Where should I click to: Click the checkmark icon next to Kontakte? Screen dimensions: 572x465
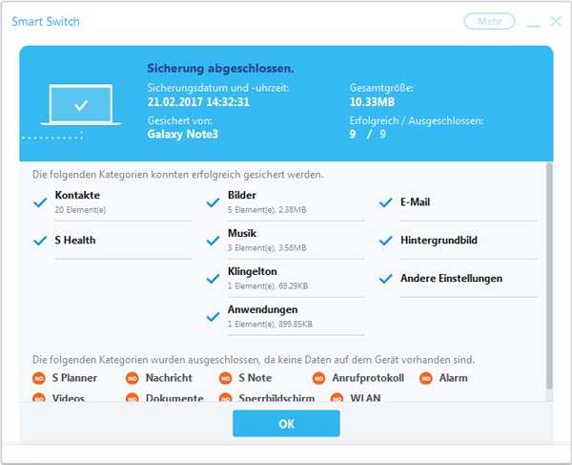click(40, 202)
